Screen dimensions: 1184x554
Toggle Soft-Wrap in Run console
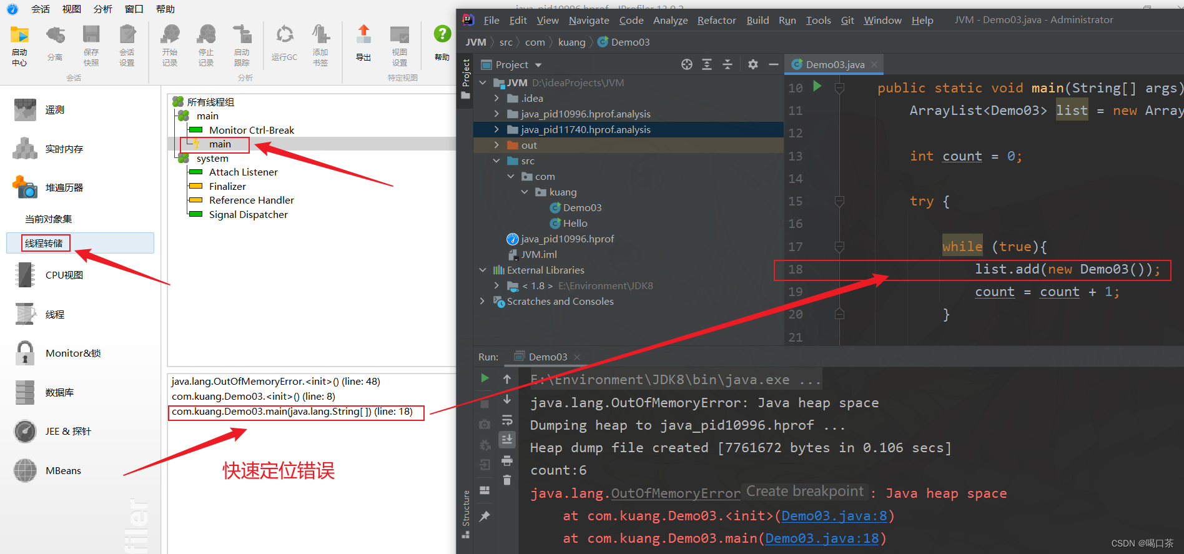[507, 420]
